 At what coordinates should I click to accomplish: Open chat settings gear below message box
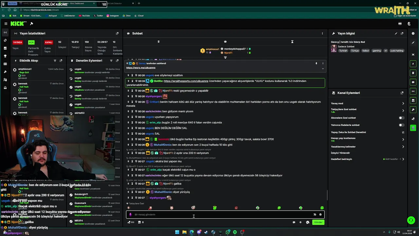[301, 222]
